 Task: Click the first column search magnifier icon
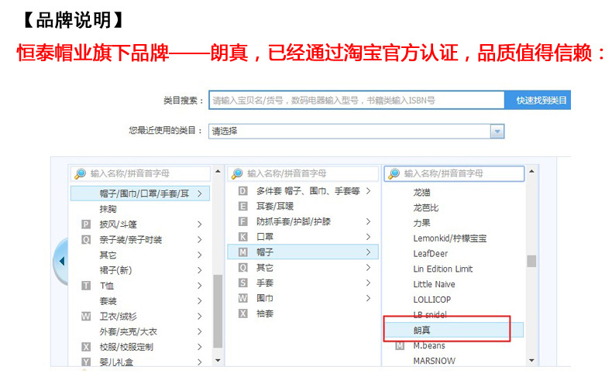[81, 173]
